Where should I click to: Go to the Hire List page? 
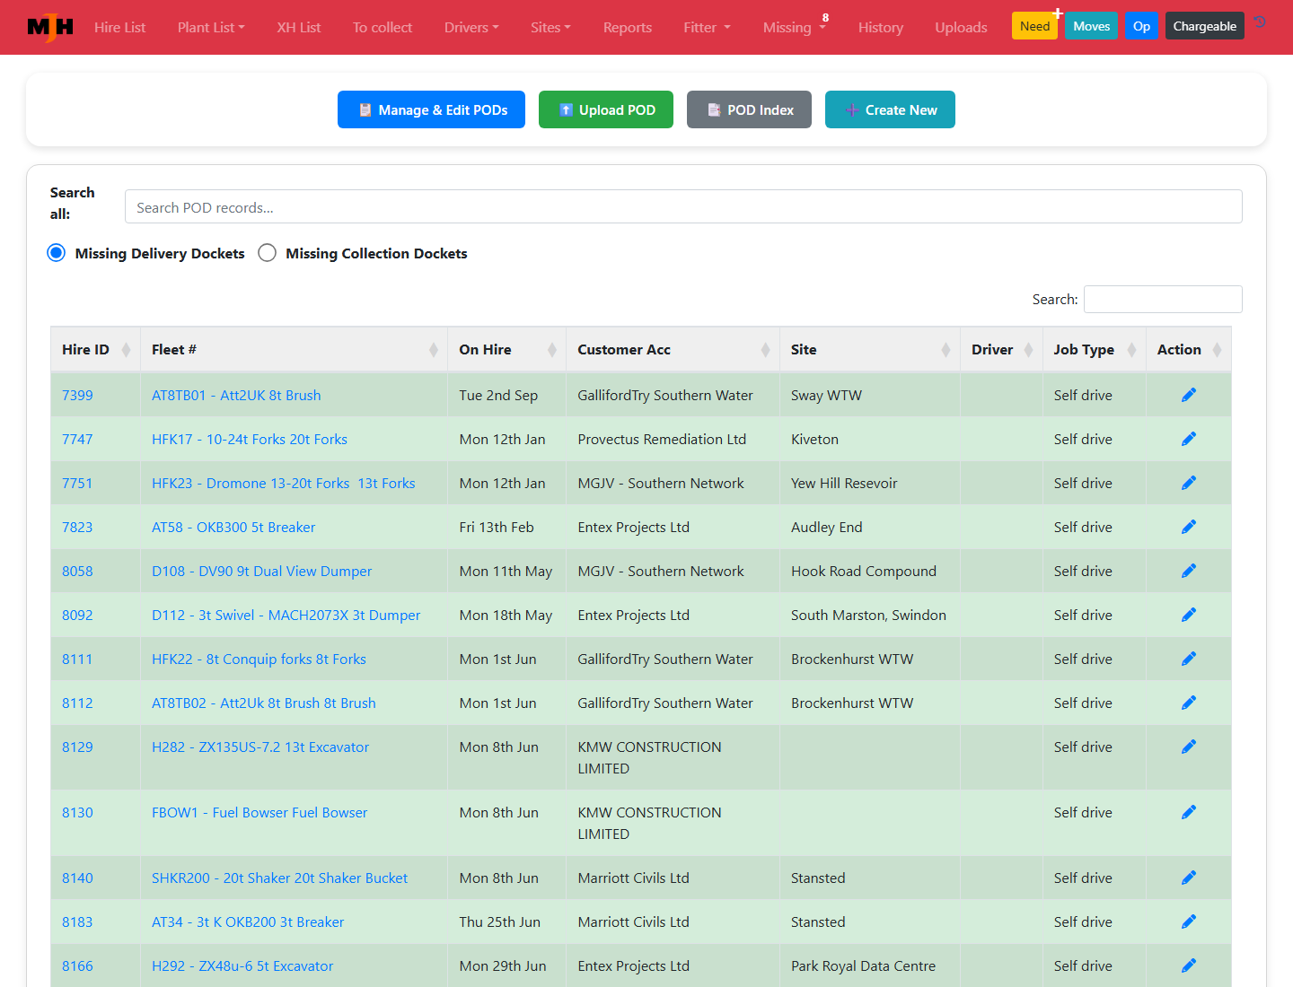point(119,27)
